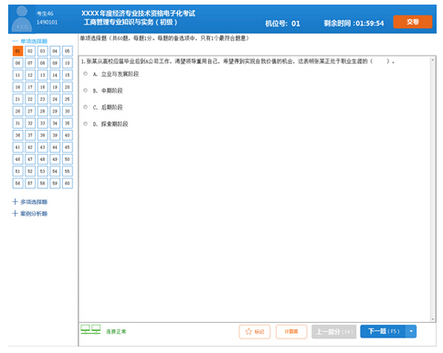Jump to question 52

point(30,171)
